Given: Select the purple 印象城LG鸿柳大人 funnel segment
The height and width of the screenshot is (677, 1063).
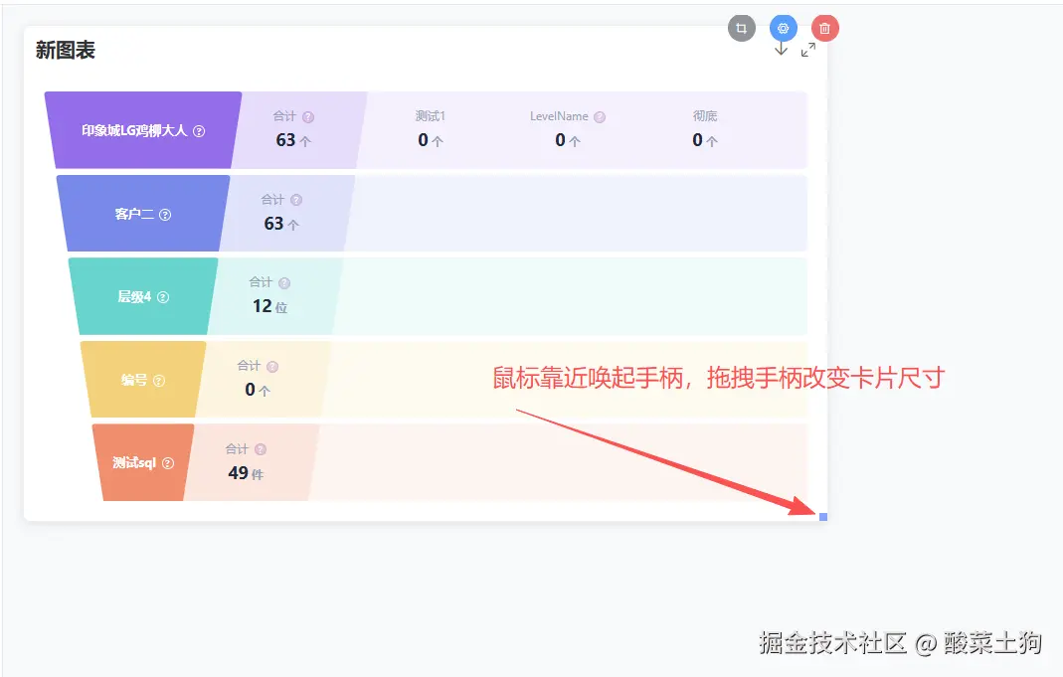Looking at the screenshot, I should coord(143,130).
